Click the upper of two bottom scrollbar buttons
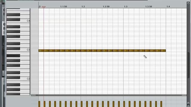 188,103
